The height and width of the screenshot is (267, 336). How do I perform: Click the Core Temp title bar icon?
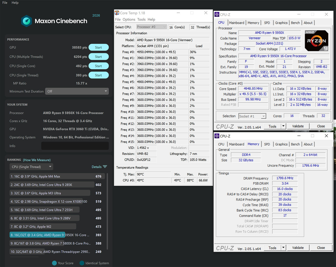[117, 13]
